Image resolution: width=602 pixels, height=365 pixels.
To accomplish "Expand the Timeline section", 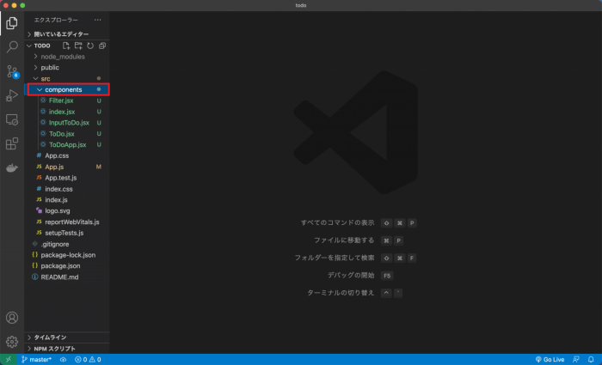I will pos(67,338).
